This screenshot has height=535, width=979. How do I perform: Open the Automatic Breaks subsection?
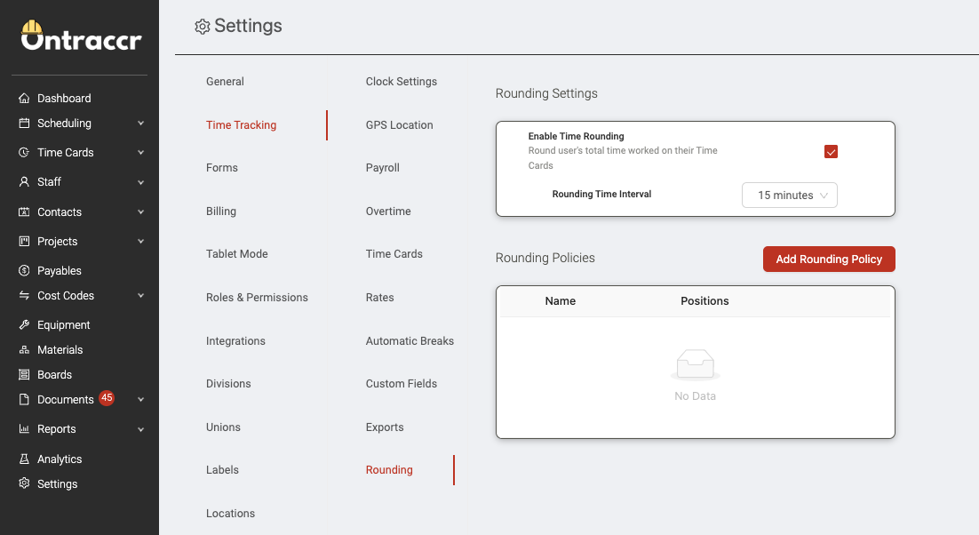click(410, 341)
